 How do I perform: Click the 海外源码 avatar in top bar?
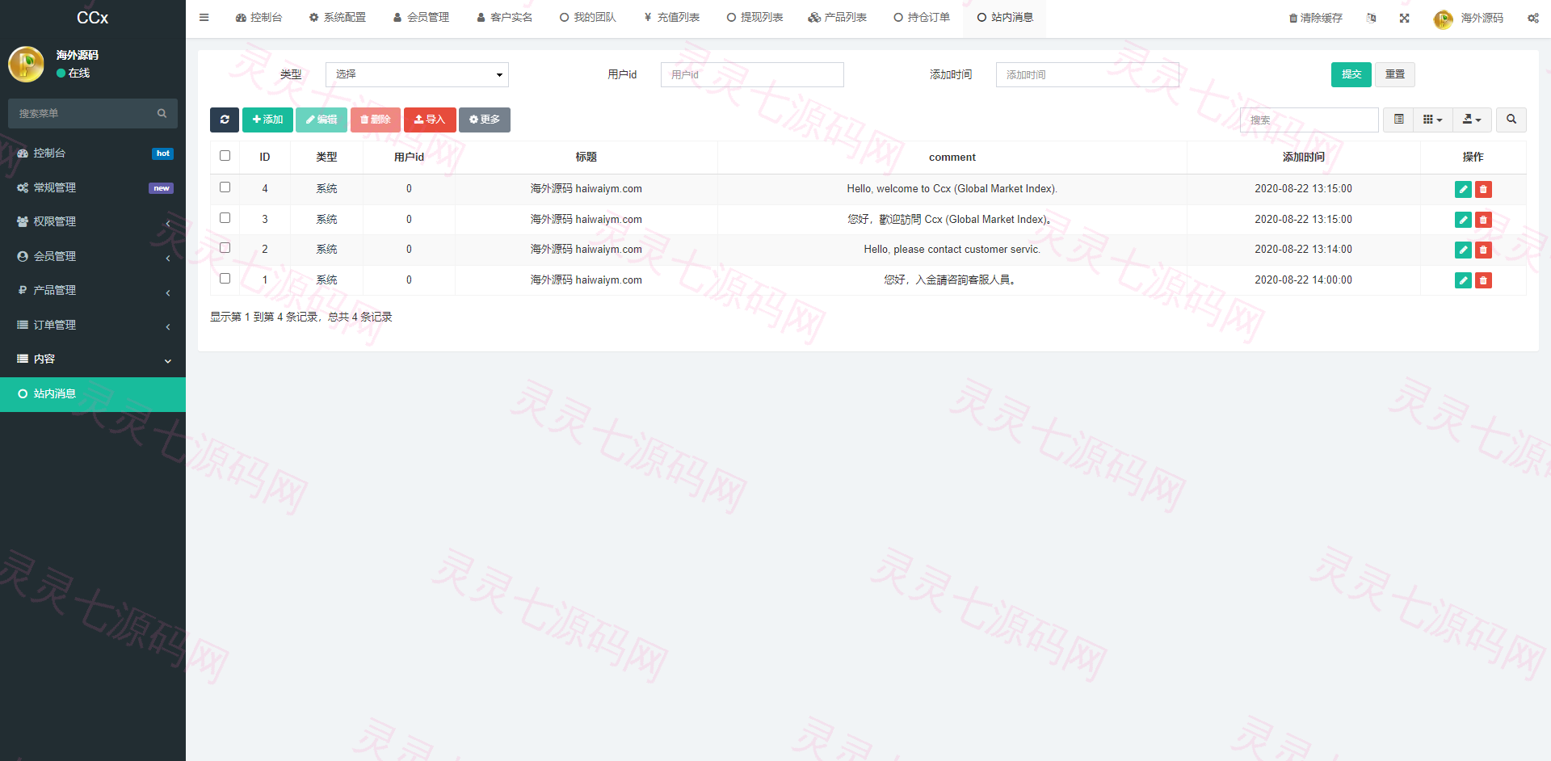tap(1443, 19)
